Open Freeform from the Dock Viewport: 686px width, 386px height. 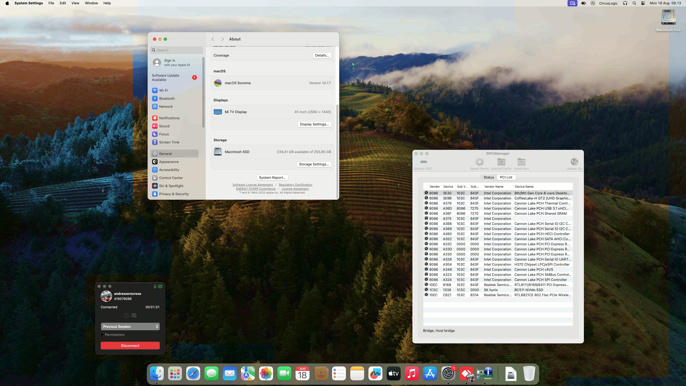pyautogui.click(x=375, y=373)
